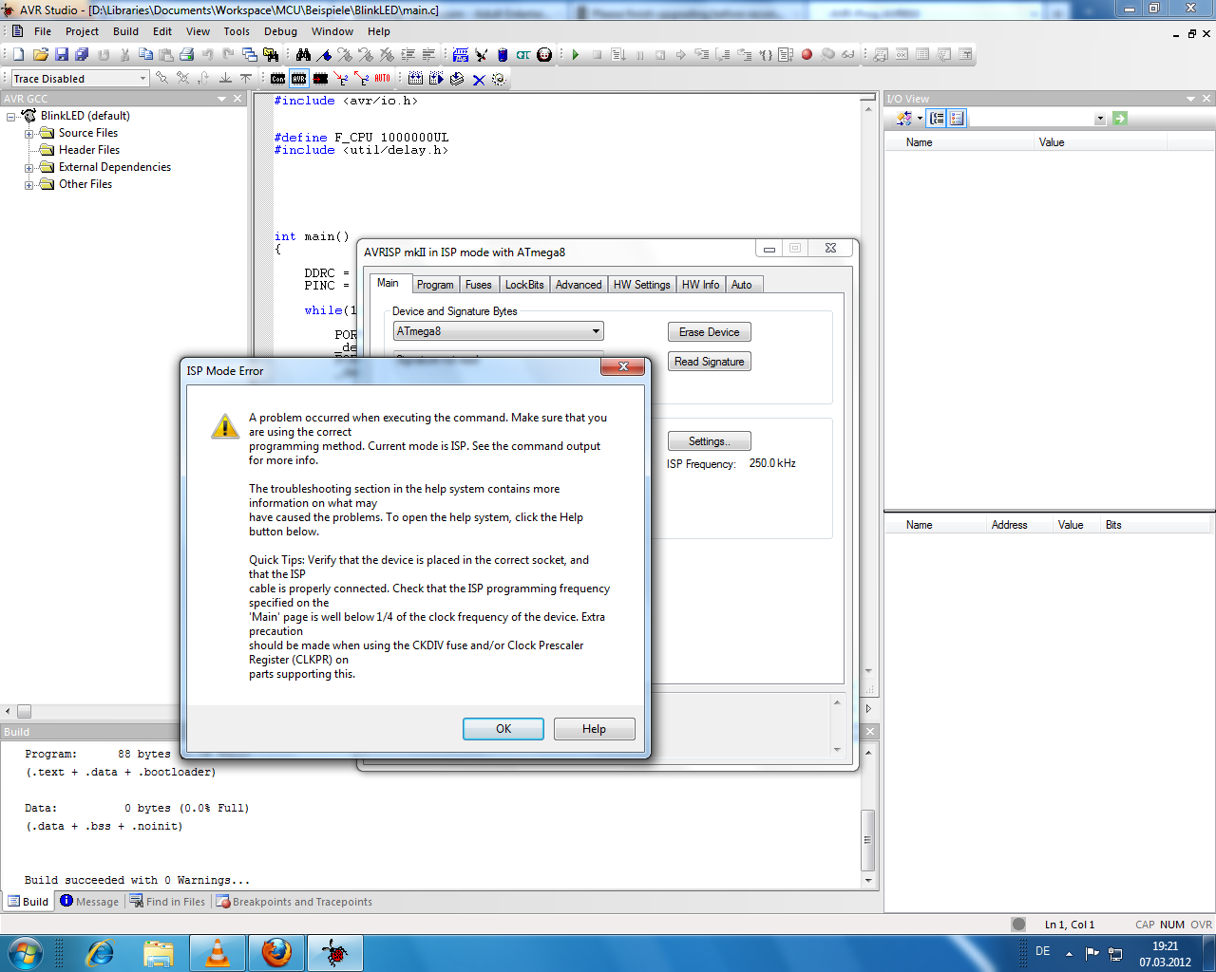1216x972 pixels.
Task: Open the Connect dialog via Con icon
Action: coord(277,79)
